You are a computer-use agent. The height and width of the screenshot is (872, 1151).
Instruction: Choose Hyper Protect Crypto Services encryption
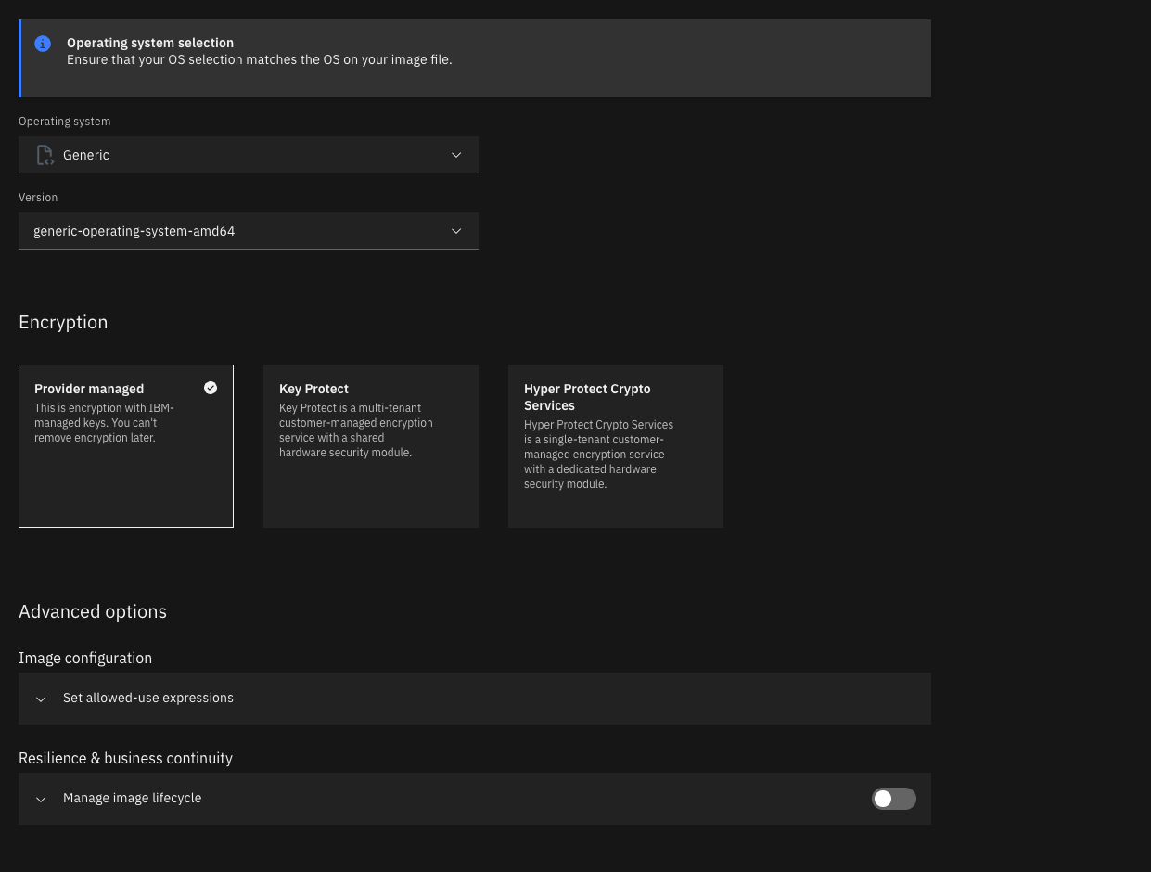615,446
